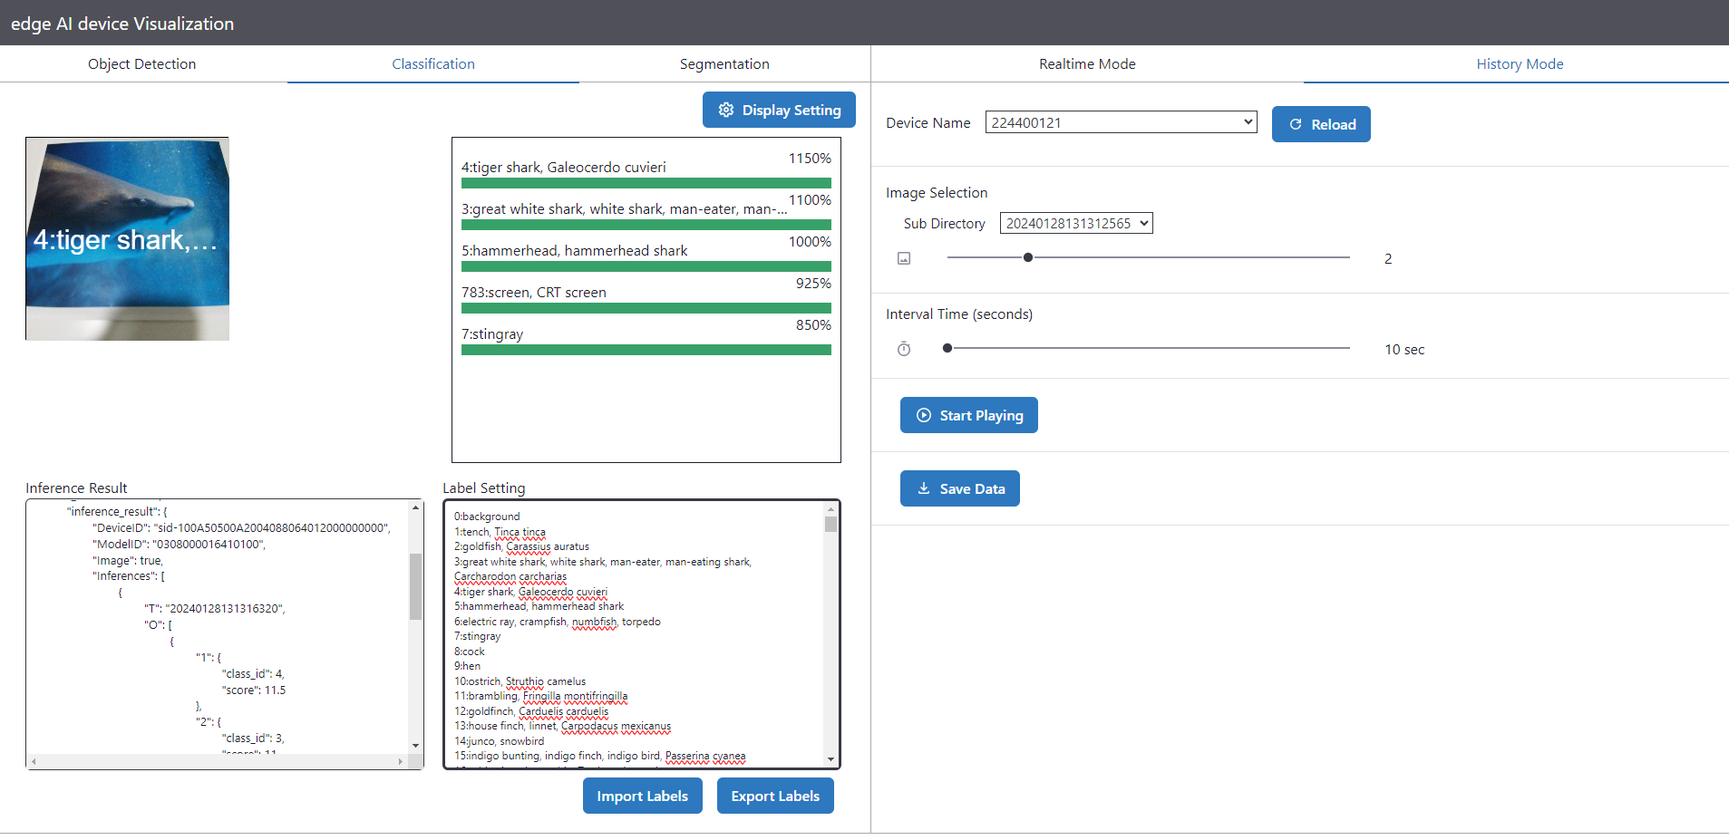Click '2:goldfish, Carassius auratus' label line
1729x840 pixels.
(x=521, y=546)
